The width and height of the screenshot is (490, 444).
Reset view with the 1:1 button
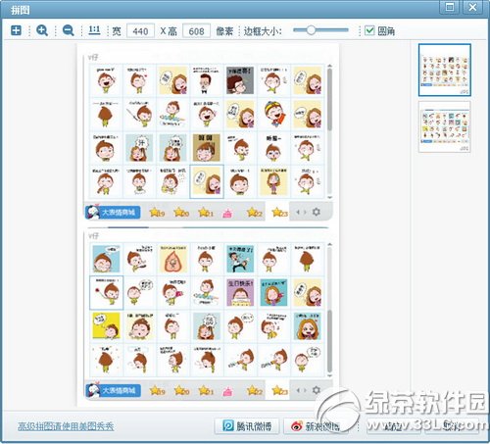94,30
